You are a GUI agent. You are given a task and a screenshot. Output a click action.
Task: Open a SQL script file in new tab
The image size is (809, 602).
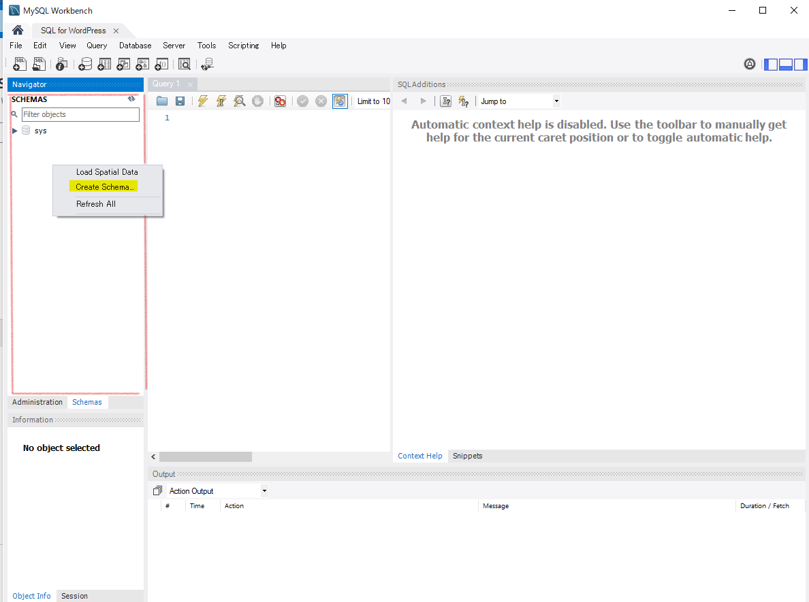point(39,64)
